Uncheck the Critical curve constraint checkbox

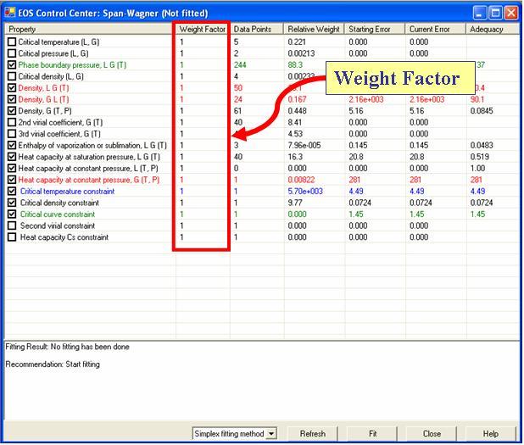coord(12,214)
